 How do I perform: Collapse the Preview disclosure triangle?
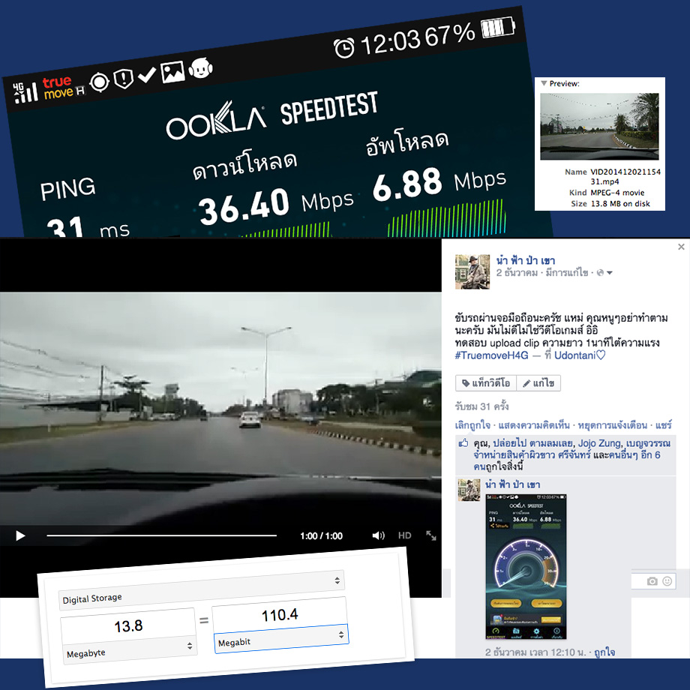pos(544,83)
